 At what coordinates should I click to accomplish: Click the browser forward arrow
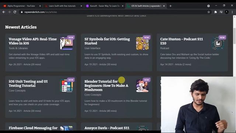click(x=9, y=12)
